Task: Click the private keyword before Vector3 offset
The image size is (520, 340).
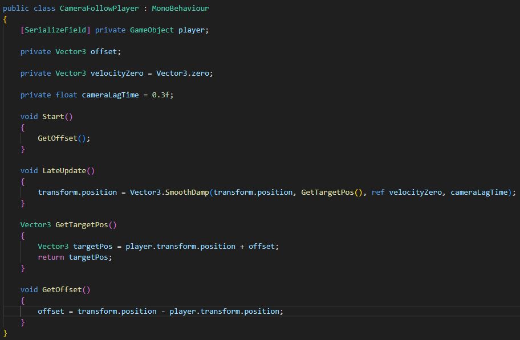Action: (x=36, y=52)
